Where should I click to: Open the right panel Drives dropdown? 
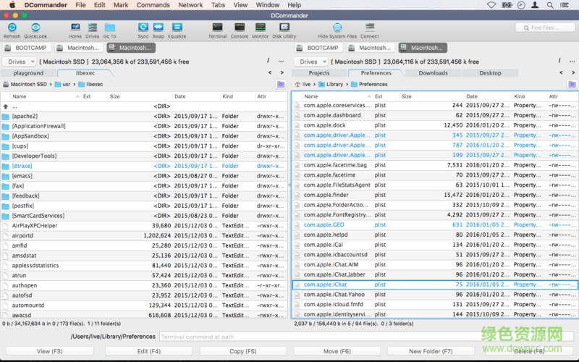coord(313,62)
